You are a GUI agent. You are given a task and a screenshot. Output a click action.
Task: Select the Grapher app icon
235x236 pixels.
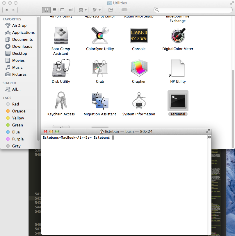[139, 68]
